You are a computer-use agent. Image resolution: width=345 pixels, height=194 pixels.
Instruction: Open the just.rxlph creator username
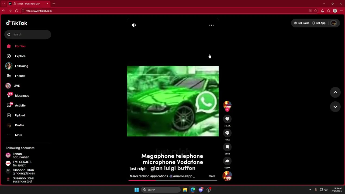pyautogui.click(x=138, y=169)
